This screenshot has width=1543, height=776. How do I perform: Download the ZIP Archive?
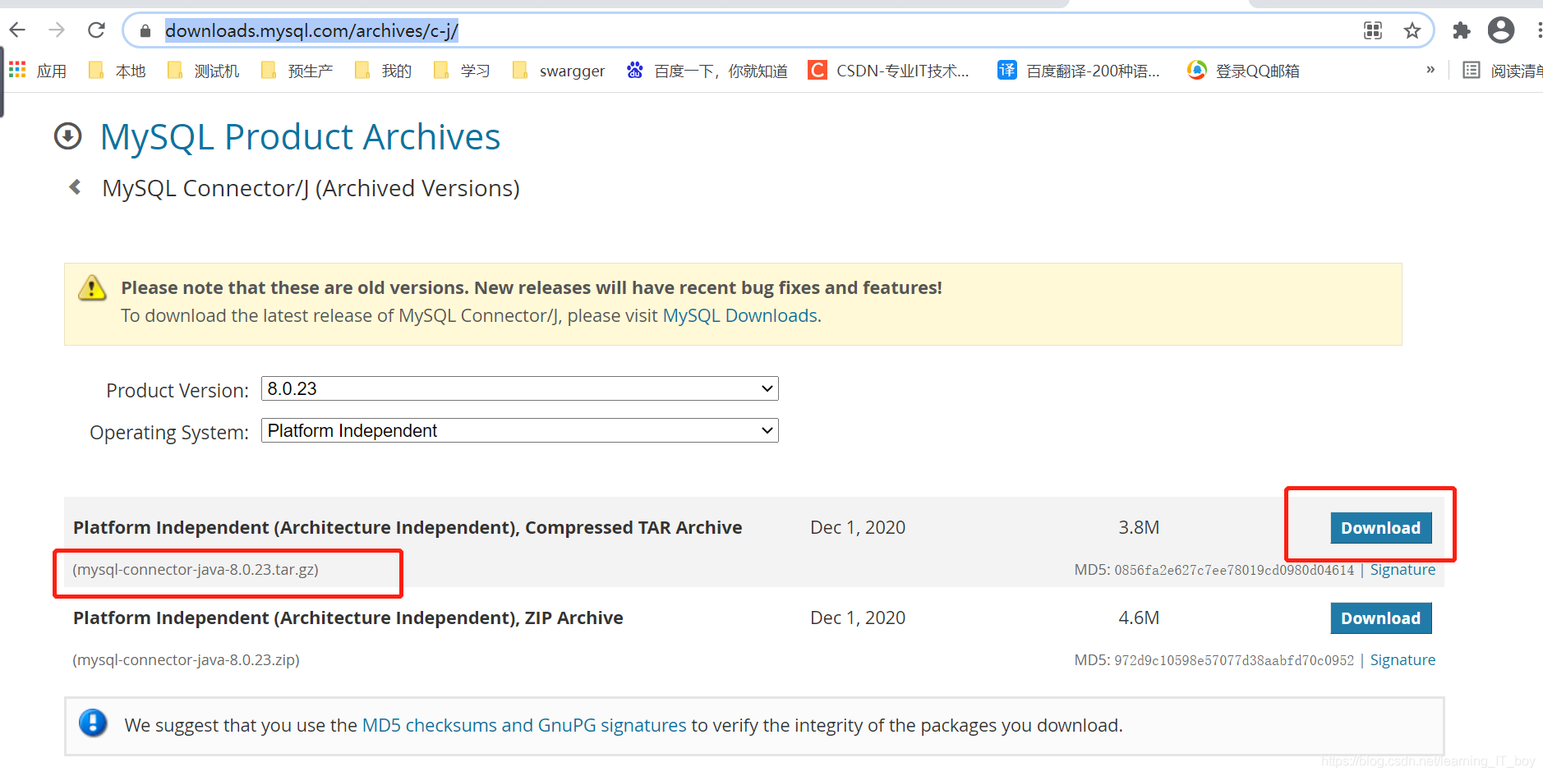[1380, 618]
